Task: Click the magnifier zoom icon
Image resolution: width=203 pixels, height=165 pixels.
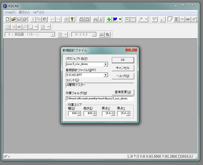Action: point(25,27)
